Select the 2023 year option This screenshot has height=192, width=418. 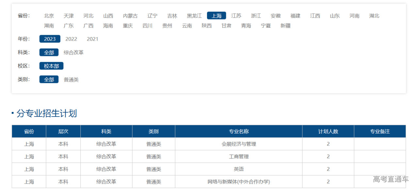[x=50, y=39]
